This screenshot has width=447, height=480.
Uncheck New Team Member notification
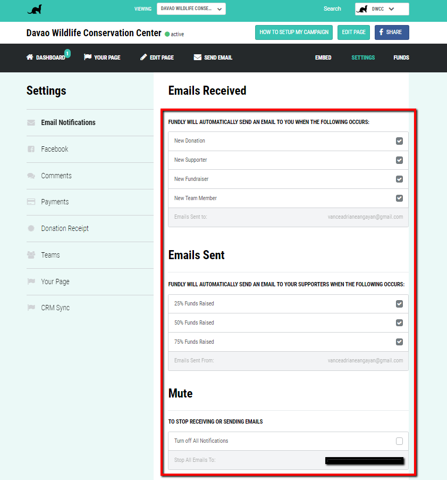click(x=399, y=198)
